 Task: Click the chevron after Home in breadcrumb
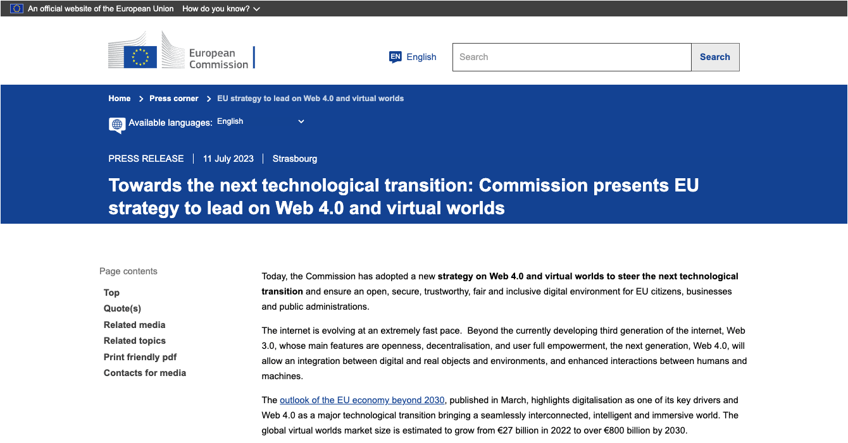140,99
